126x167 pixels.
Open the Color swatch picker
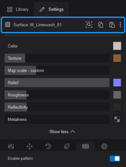pos(117,46)
